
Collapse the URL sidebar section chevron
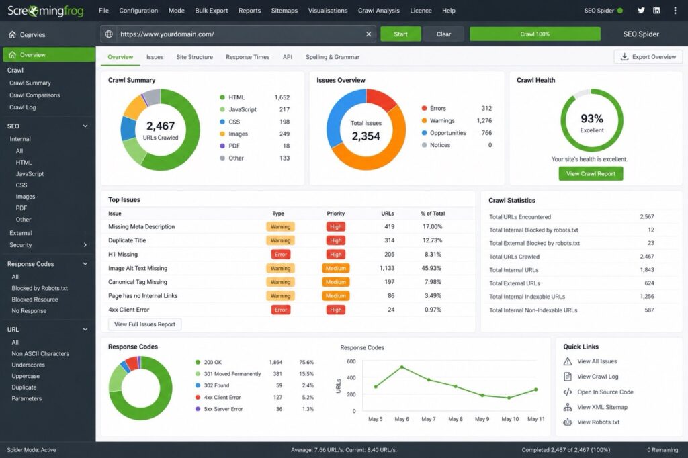pos(85,330)
